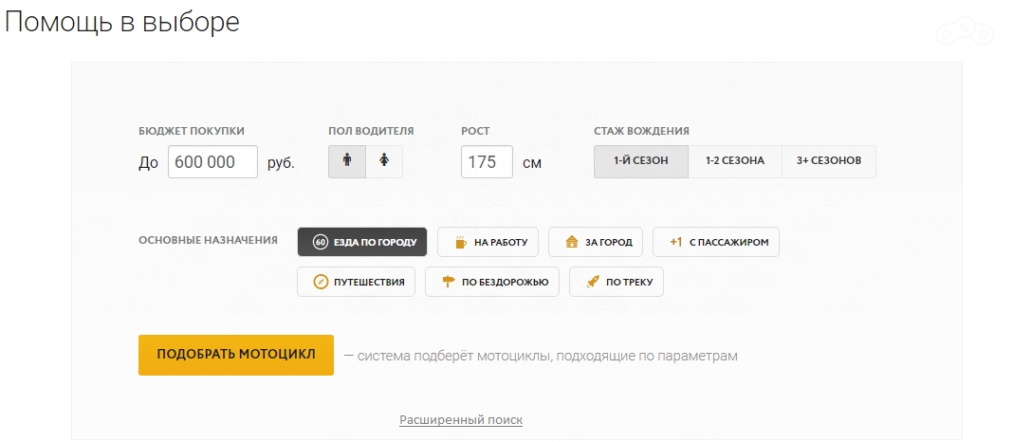Open the Расширенный поиск link
This screenshot has height=442, width=1013.
[x=461, y=419]
